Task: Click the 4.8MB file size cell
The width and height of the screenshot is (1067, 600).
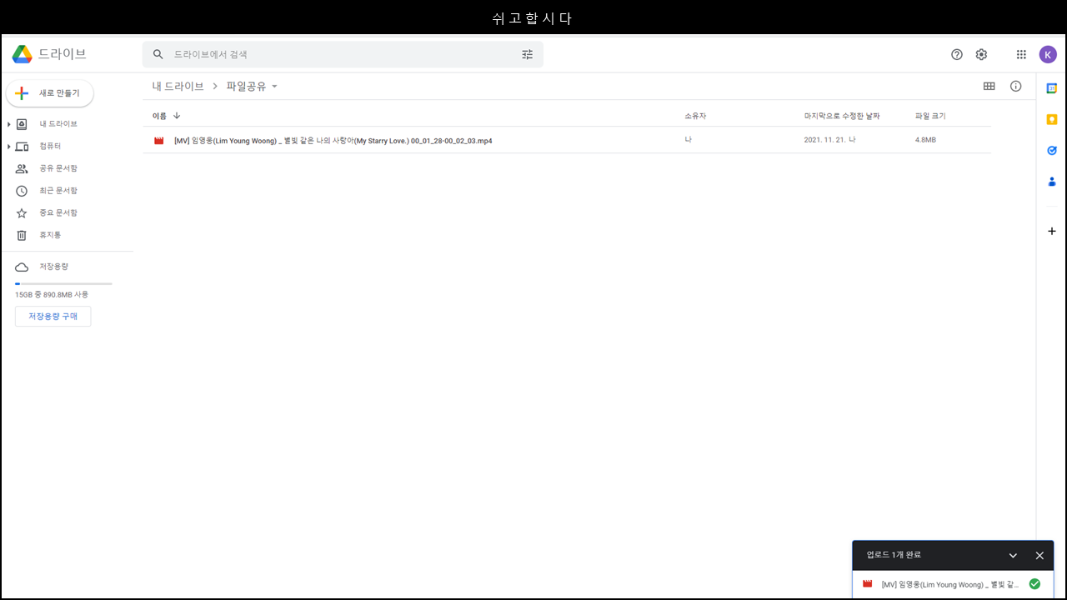Action: coord(925,140)
